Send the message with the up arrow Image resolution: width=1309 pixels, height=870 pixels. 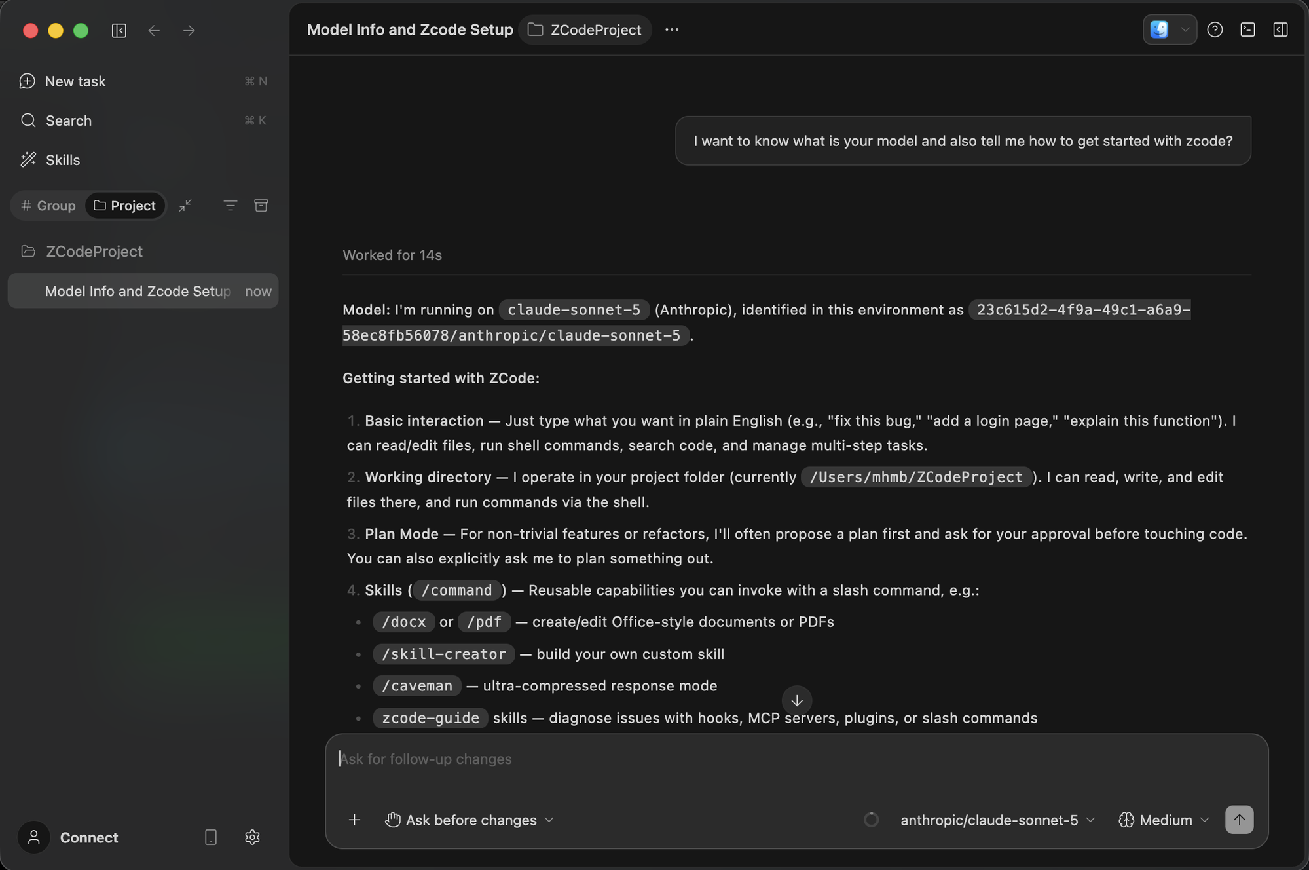click(x=1239, y=820)
